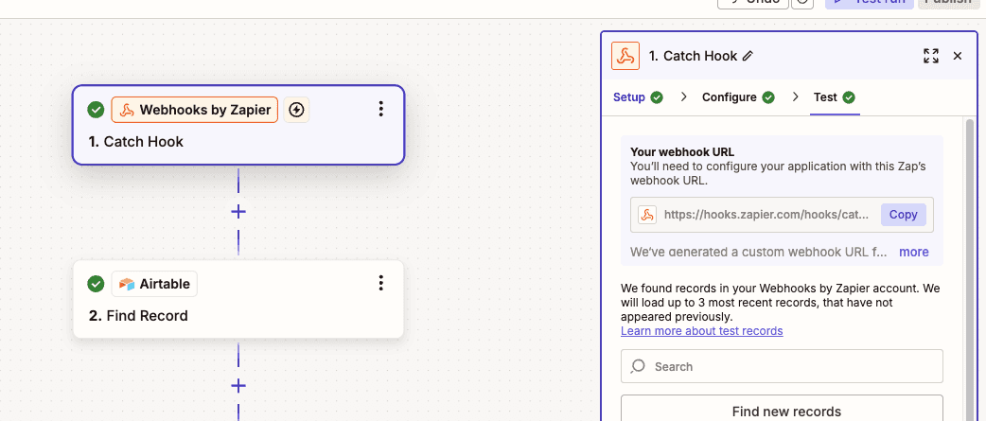The image size is (986, 421).
Task: Open the Catch Hook step's three-dot menu
Action: [380, 110]
